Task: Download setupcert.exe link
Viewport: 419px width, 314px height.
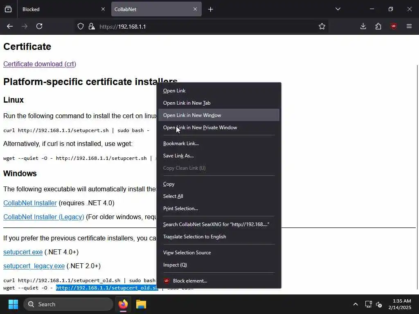Action: 23,252
